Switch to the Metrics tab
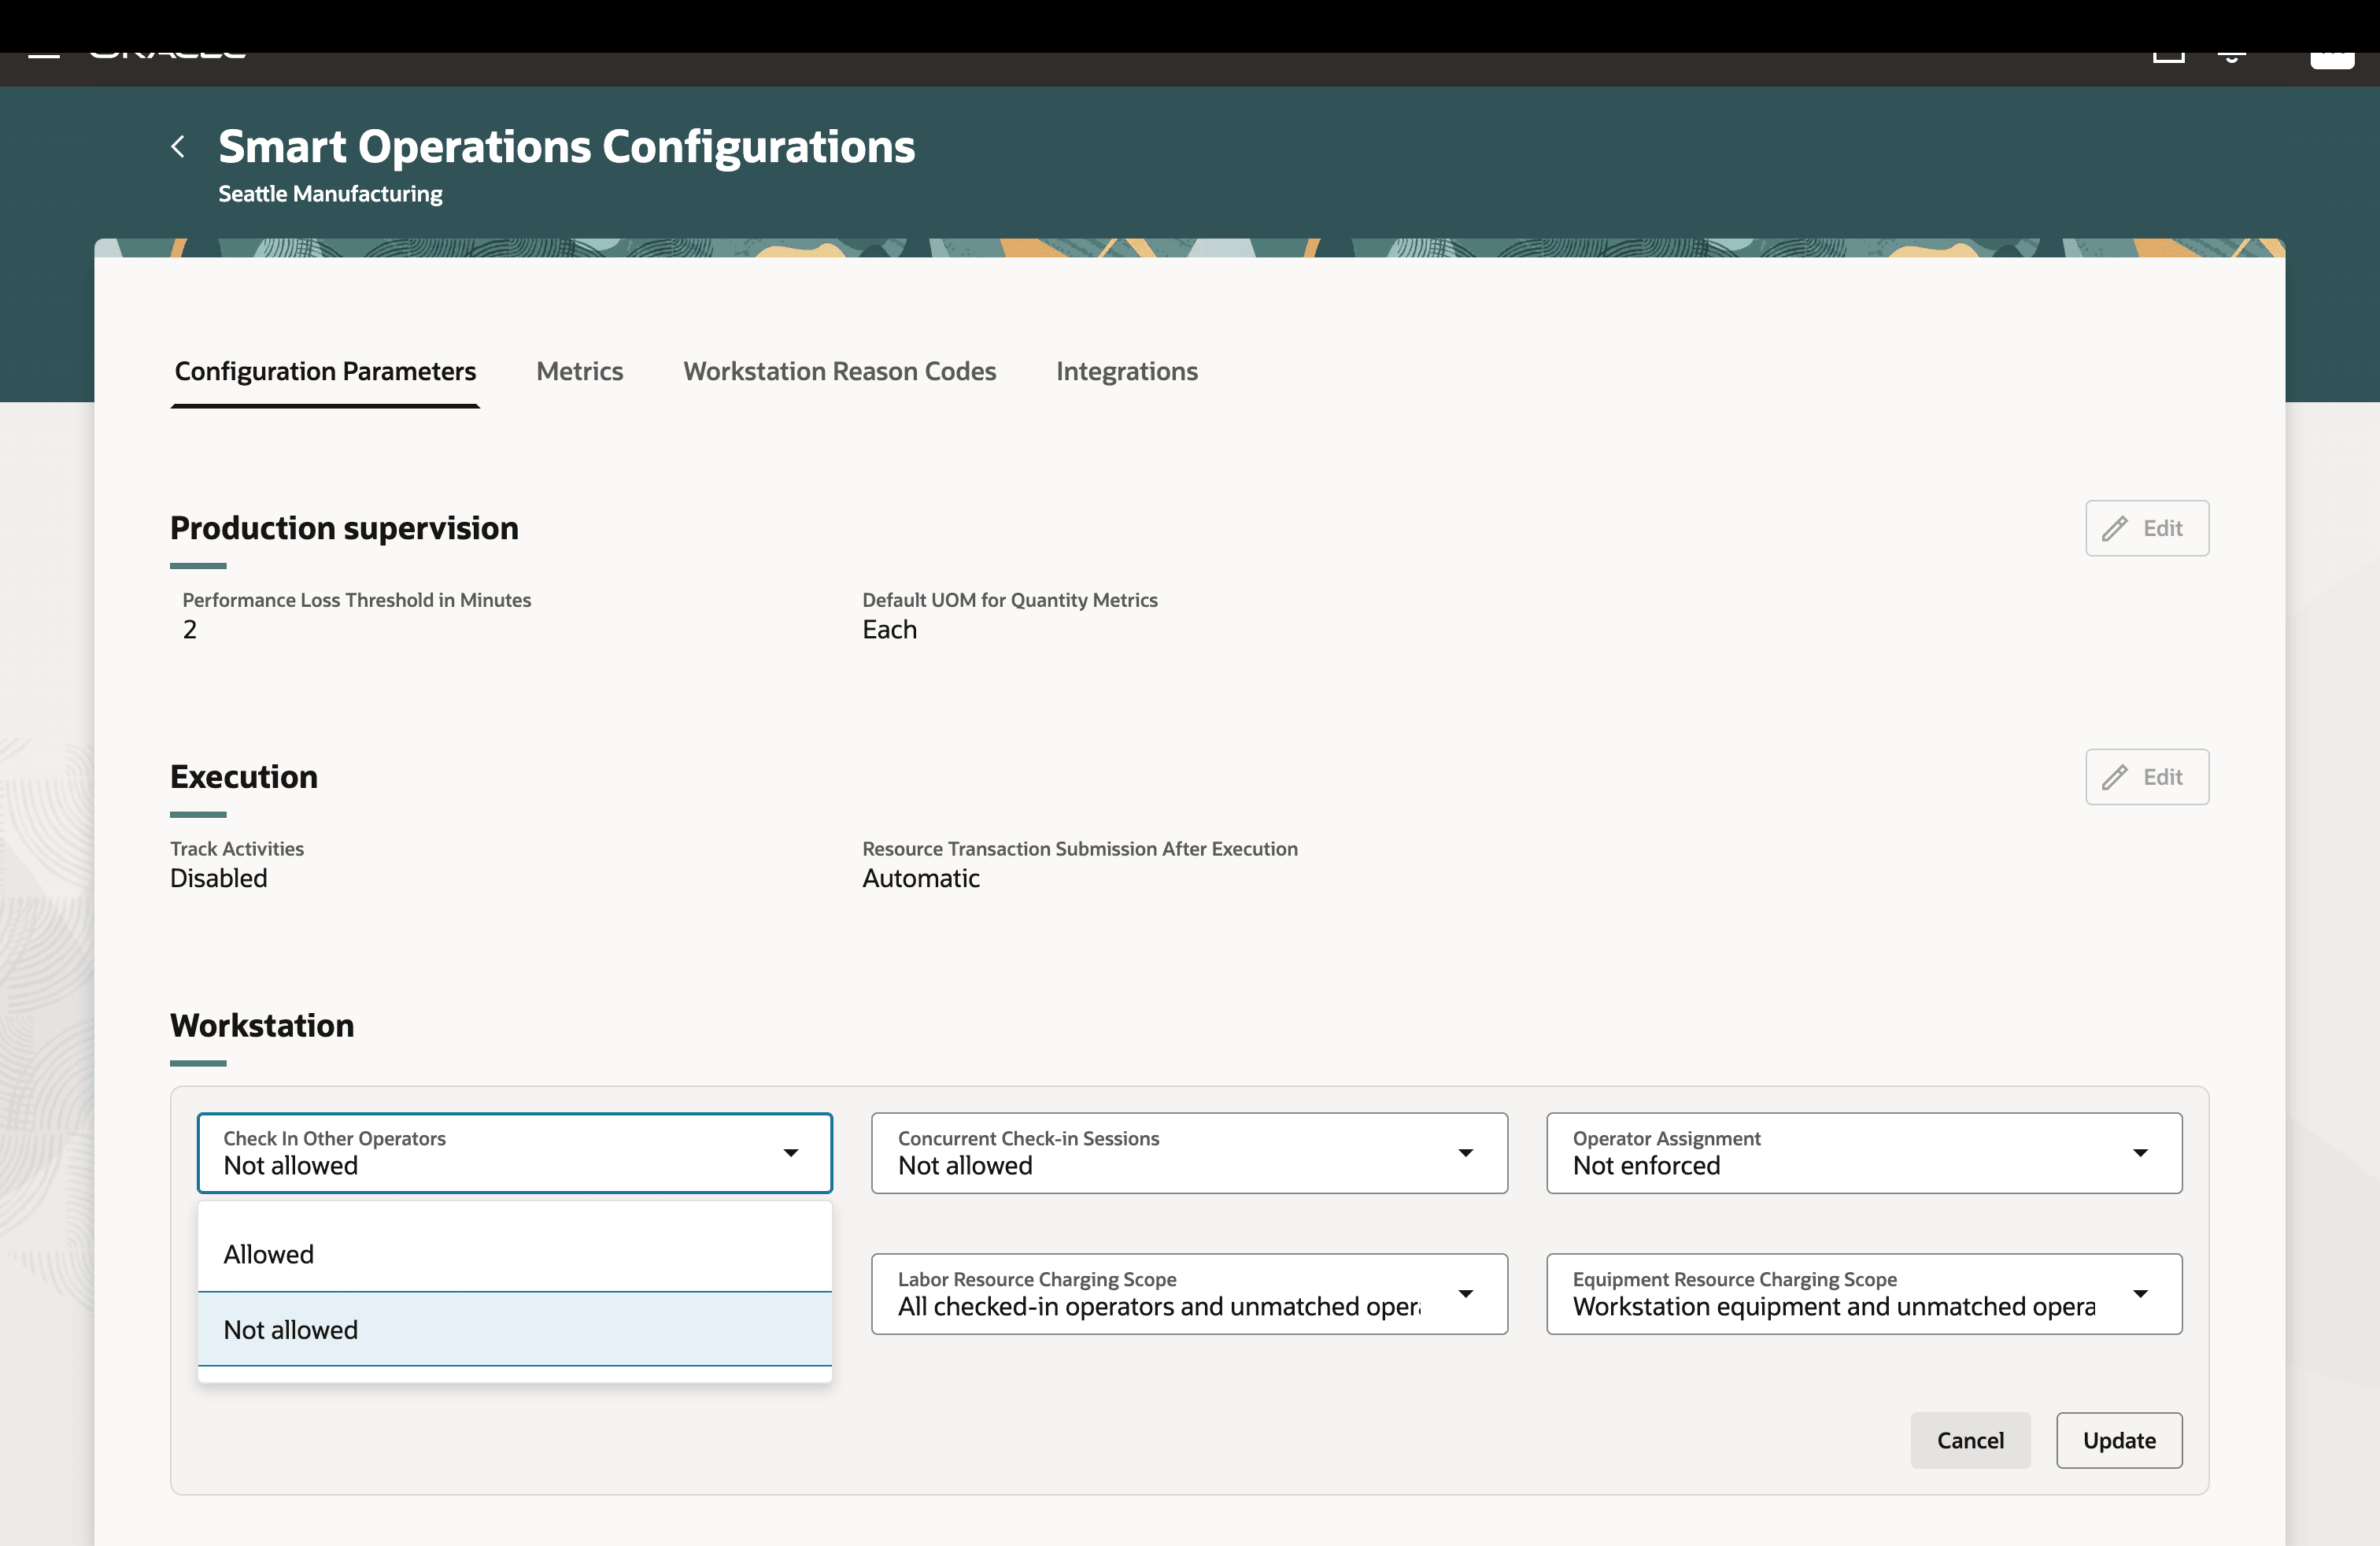Screen dimensions: 2380x1546 [x=580, y=371]
